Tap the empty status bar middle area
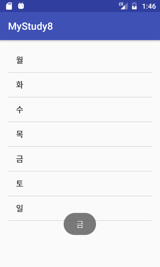This screenshot has height=267, width=160. click(71, 6)
